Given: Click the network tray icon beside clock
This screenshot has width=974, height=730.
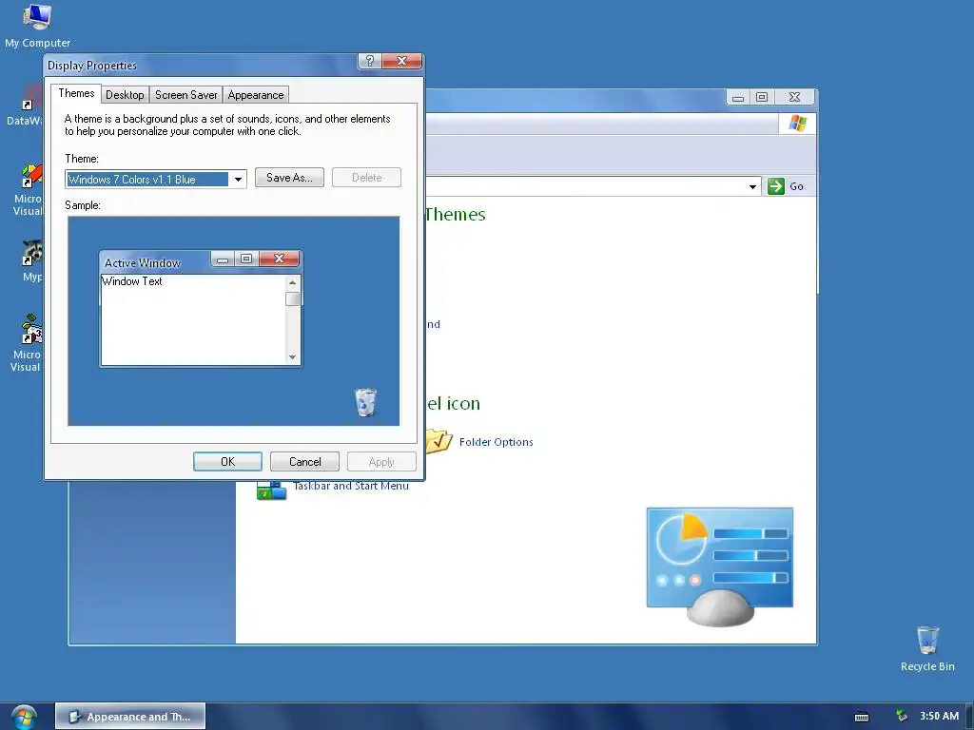Looking at the screenshot, I should (x=902, y=716).
